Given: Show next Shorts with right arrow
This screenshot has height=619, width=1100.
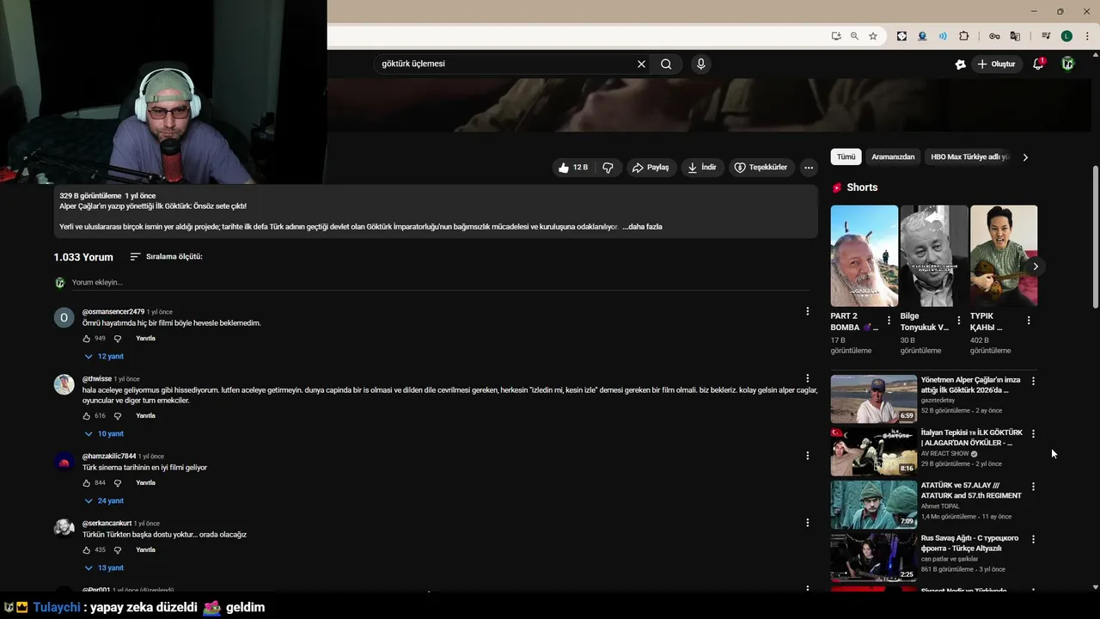Looking at the screenshot, I should tap(1036, 267).
